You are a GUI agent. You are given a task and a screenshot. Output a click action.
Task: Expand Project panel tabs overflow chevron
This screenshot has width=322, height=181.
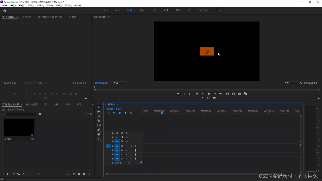(92, 104)
